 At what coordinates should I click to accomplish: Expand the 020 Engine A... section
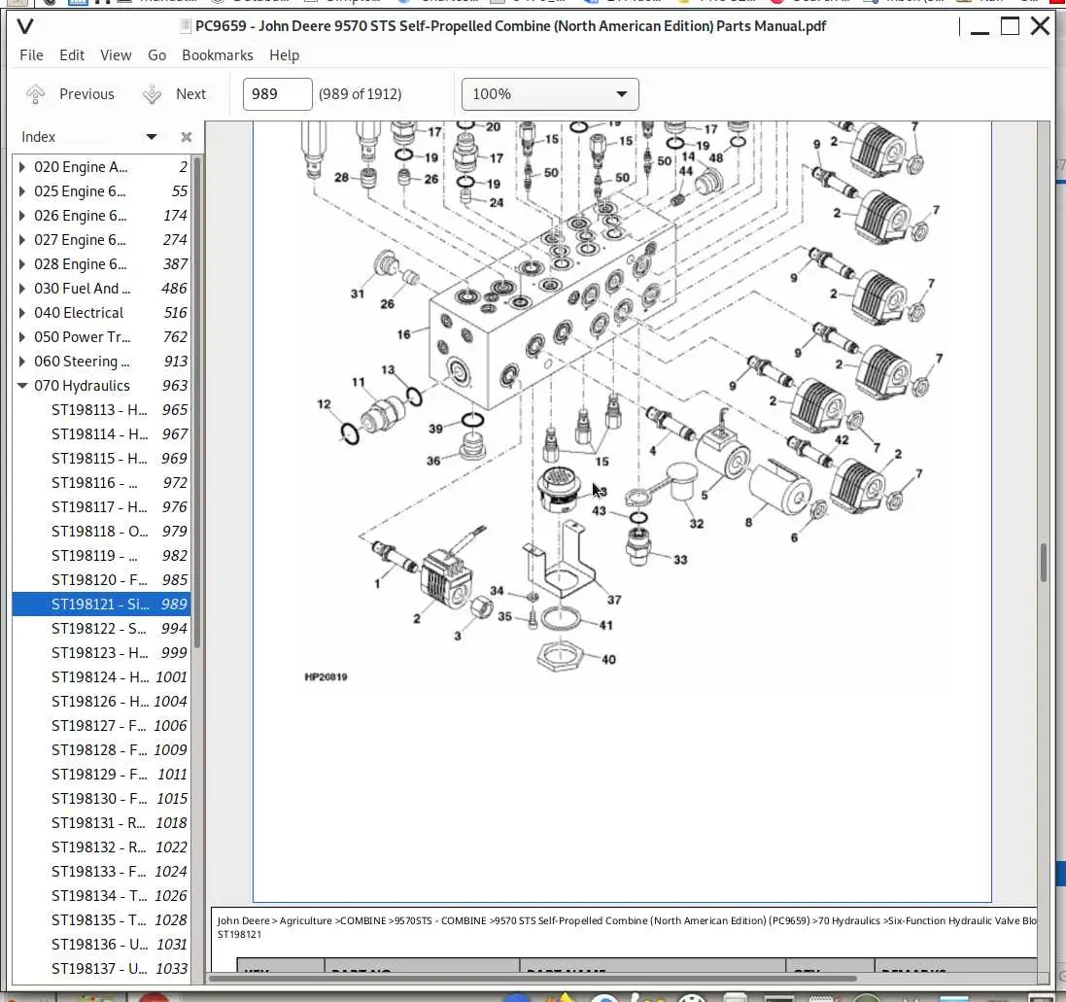(21, 167)
